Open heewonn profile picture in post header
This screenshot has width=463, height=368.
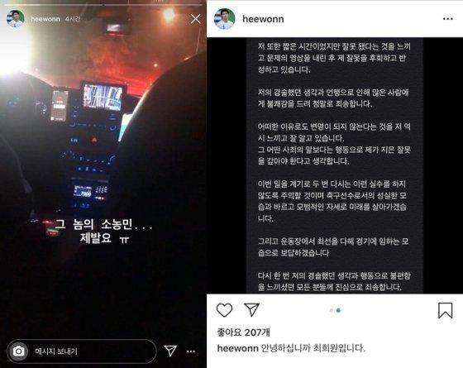[x=224, y=19]
